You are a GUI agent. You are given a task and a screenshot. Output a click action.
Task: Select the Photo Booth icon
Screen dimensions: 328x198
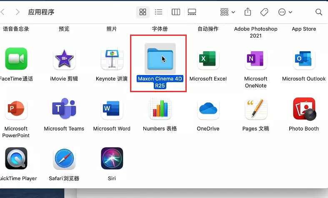point(304,109)
